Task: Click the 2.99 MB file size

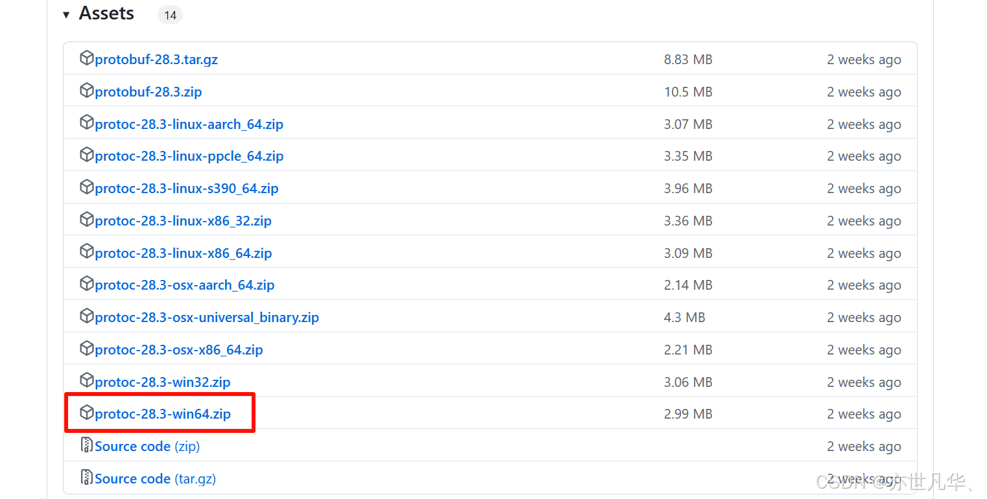Action: [688, 414]
